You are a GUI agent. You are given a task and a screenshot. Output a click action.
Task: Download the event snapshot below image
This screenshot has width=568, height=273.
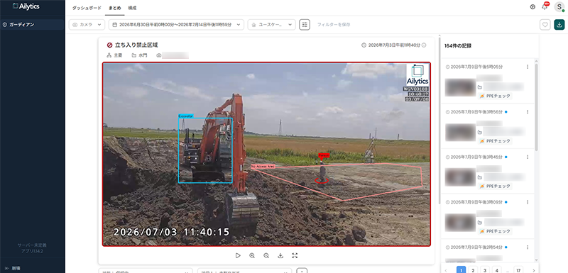tap(280, 256)
